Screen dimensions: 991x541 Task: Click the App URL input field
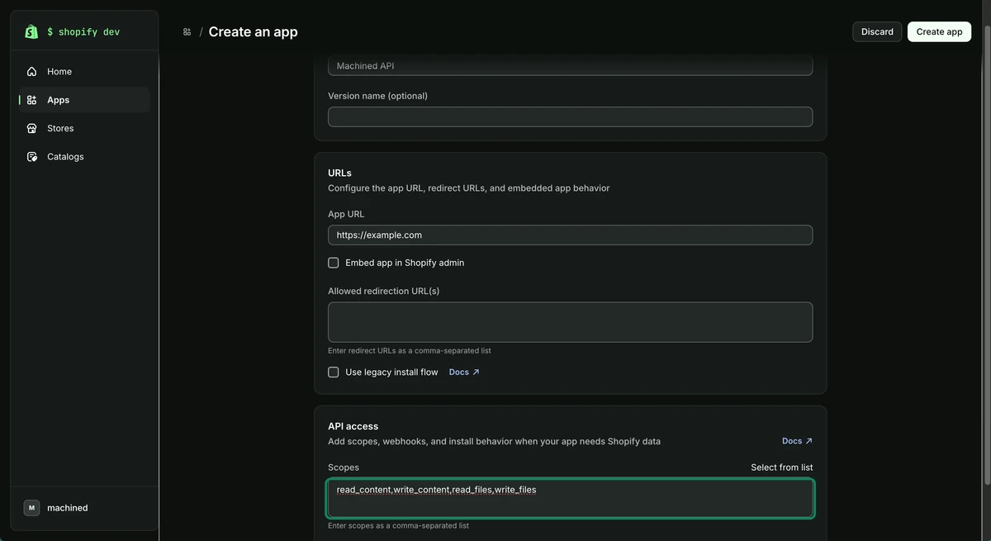pyautogui.click(x=570, y=235)
